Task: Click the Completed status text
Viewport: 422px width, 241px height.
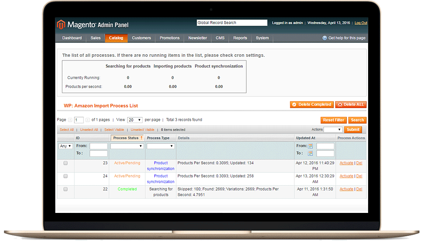Action: tap(127, 189)
